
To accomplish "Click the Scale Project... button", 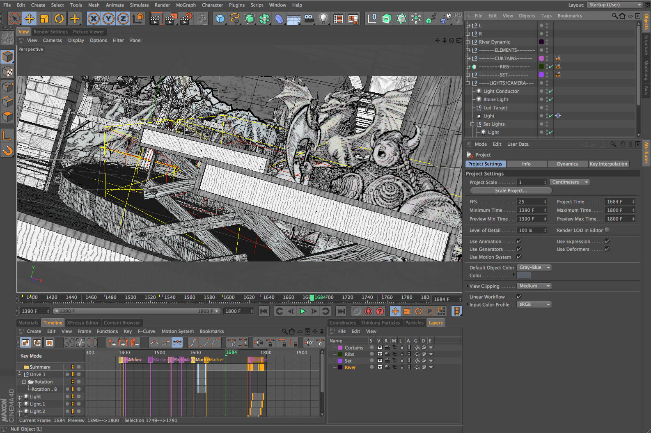I will [x=511, y=190].
